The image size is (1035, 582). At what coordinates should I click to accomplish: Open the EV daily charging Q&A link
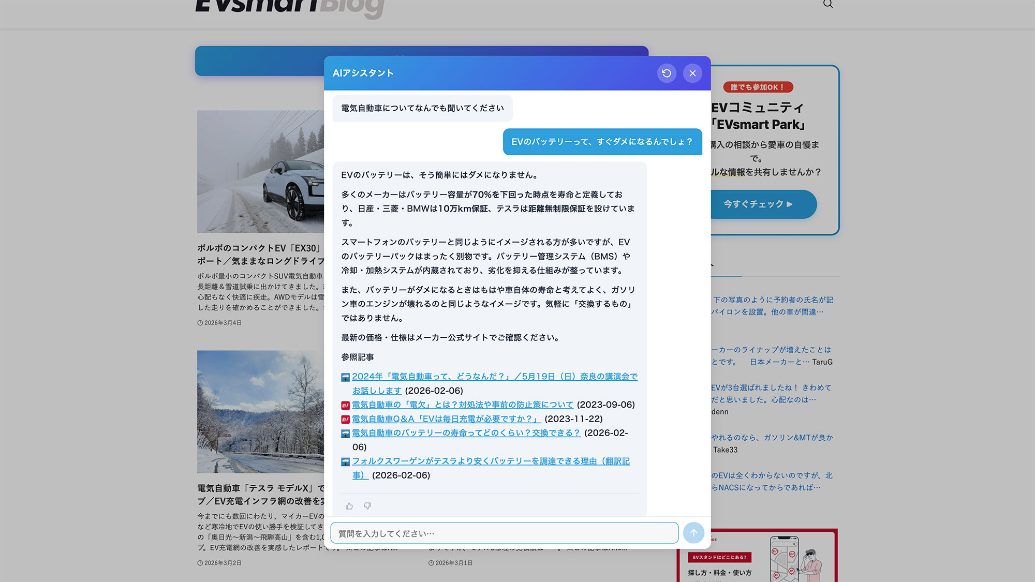click(x=446, y=419)
